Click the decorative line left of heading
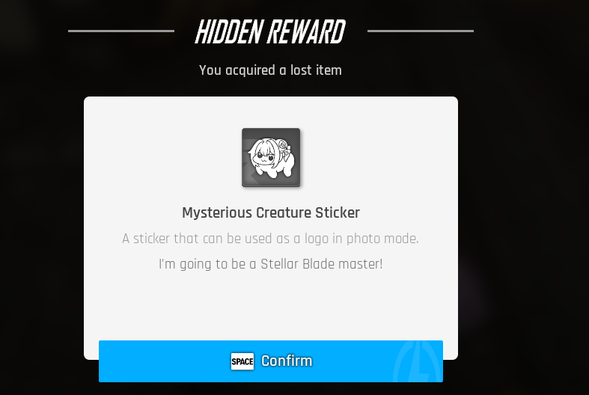 [121, 31]
